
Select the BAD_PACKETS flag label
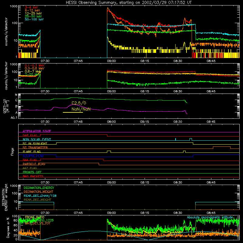pos(33,176)
